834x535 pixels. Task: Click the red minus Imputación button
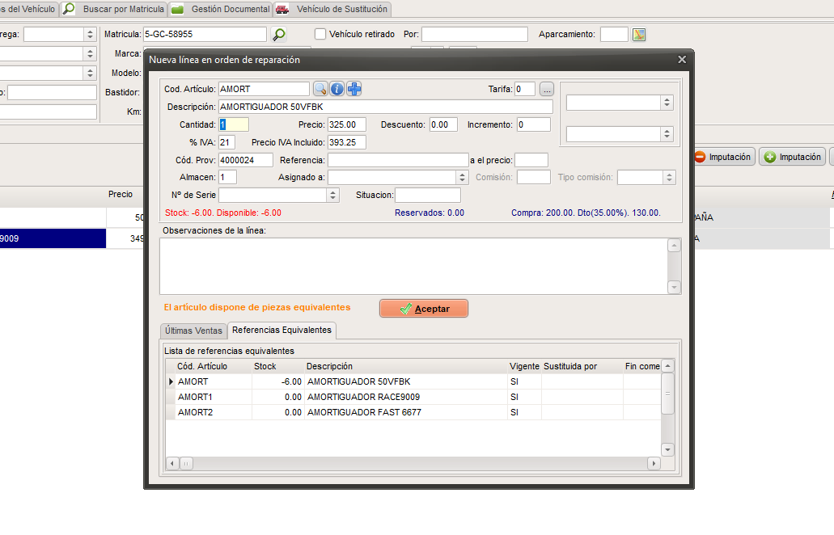(x=723, y=157)
